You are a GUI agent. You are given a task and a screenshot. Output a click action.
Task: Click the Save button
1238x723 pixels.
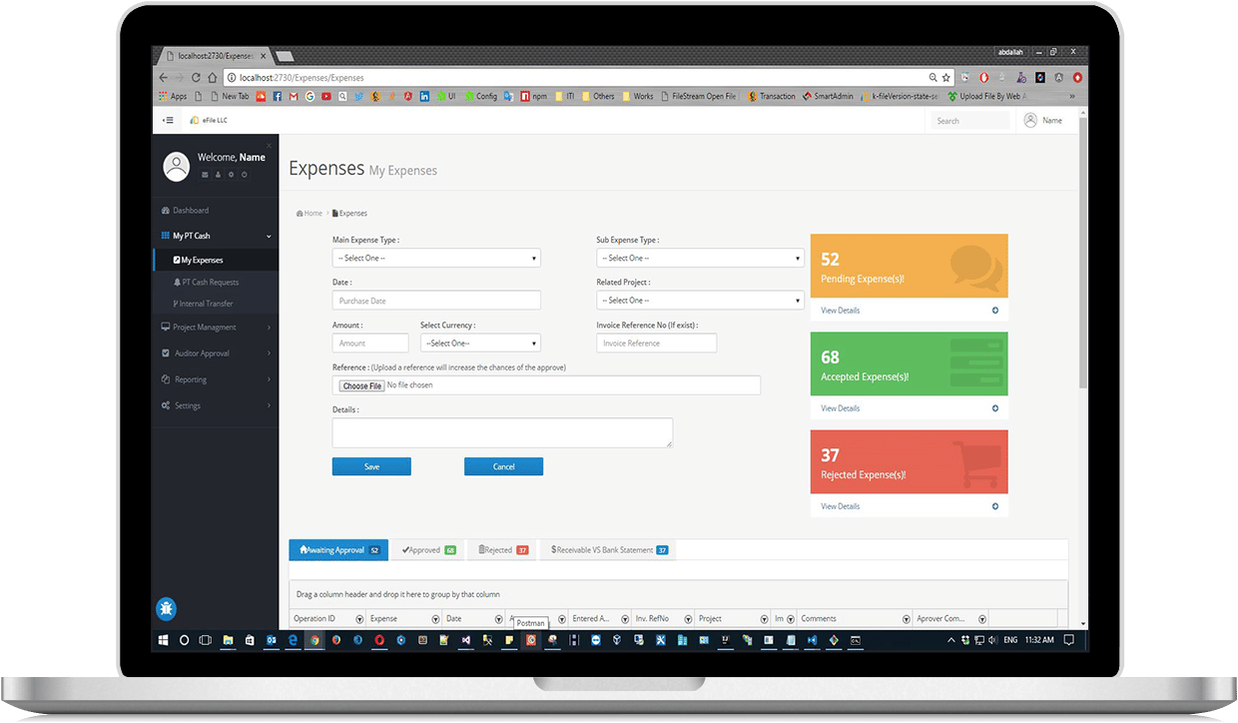pos(371,466)
